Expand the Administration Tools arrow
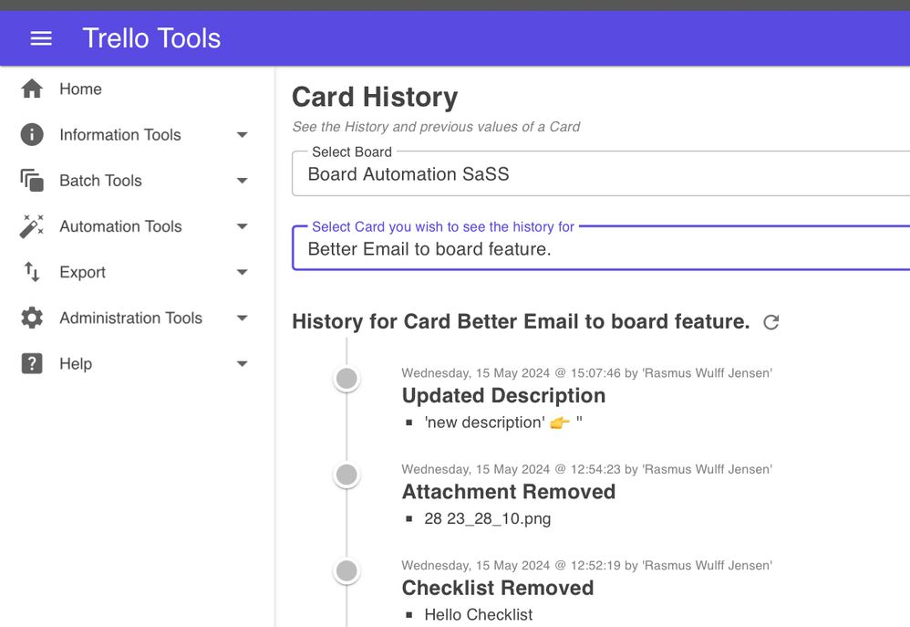Image resolution: width=910 pixels, height=627 pixels. coord(243,318)
